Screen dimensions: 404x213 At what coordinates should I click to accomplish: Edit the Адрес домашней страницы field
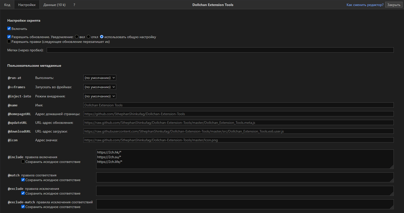(x=238, y=114)
